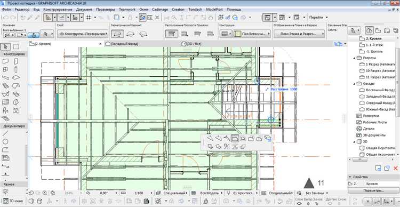The image size is (400, 207).
Task: Select first reference plane position option
Action: pos(171,34)
